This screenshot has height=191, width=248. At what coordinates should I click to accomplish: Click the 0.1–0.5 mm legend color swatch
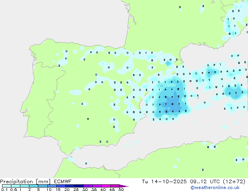click(x=7, y=186)
